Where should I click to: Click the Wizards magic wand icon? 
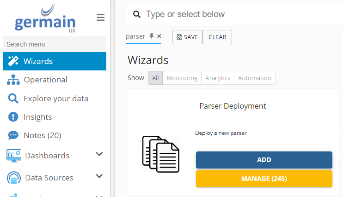tap(13, 61)
